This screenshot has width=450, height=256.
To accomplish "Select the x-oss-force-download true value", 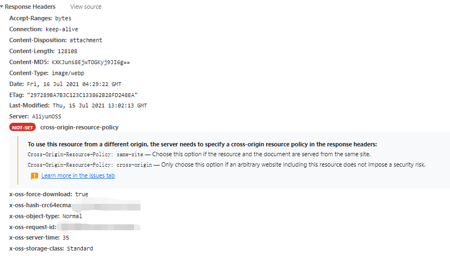I will pos(82,194).
